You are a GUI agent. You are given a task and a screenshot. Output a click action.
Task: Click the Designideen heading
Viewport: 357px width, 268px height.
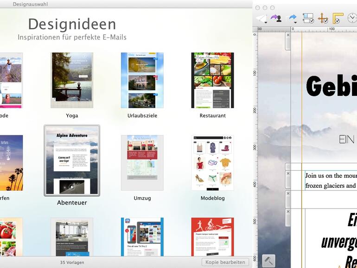tap(72, 24)
